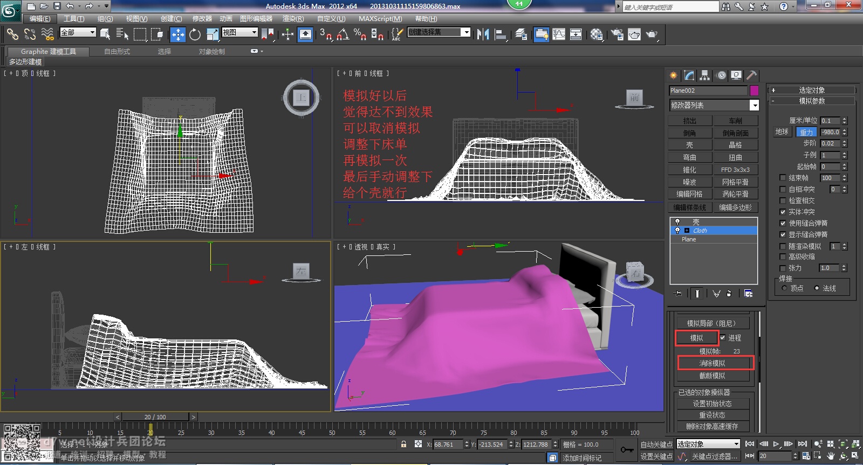Switch to the Create command panel tab
The image size is (863, 465).
(x=674, y=75)
